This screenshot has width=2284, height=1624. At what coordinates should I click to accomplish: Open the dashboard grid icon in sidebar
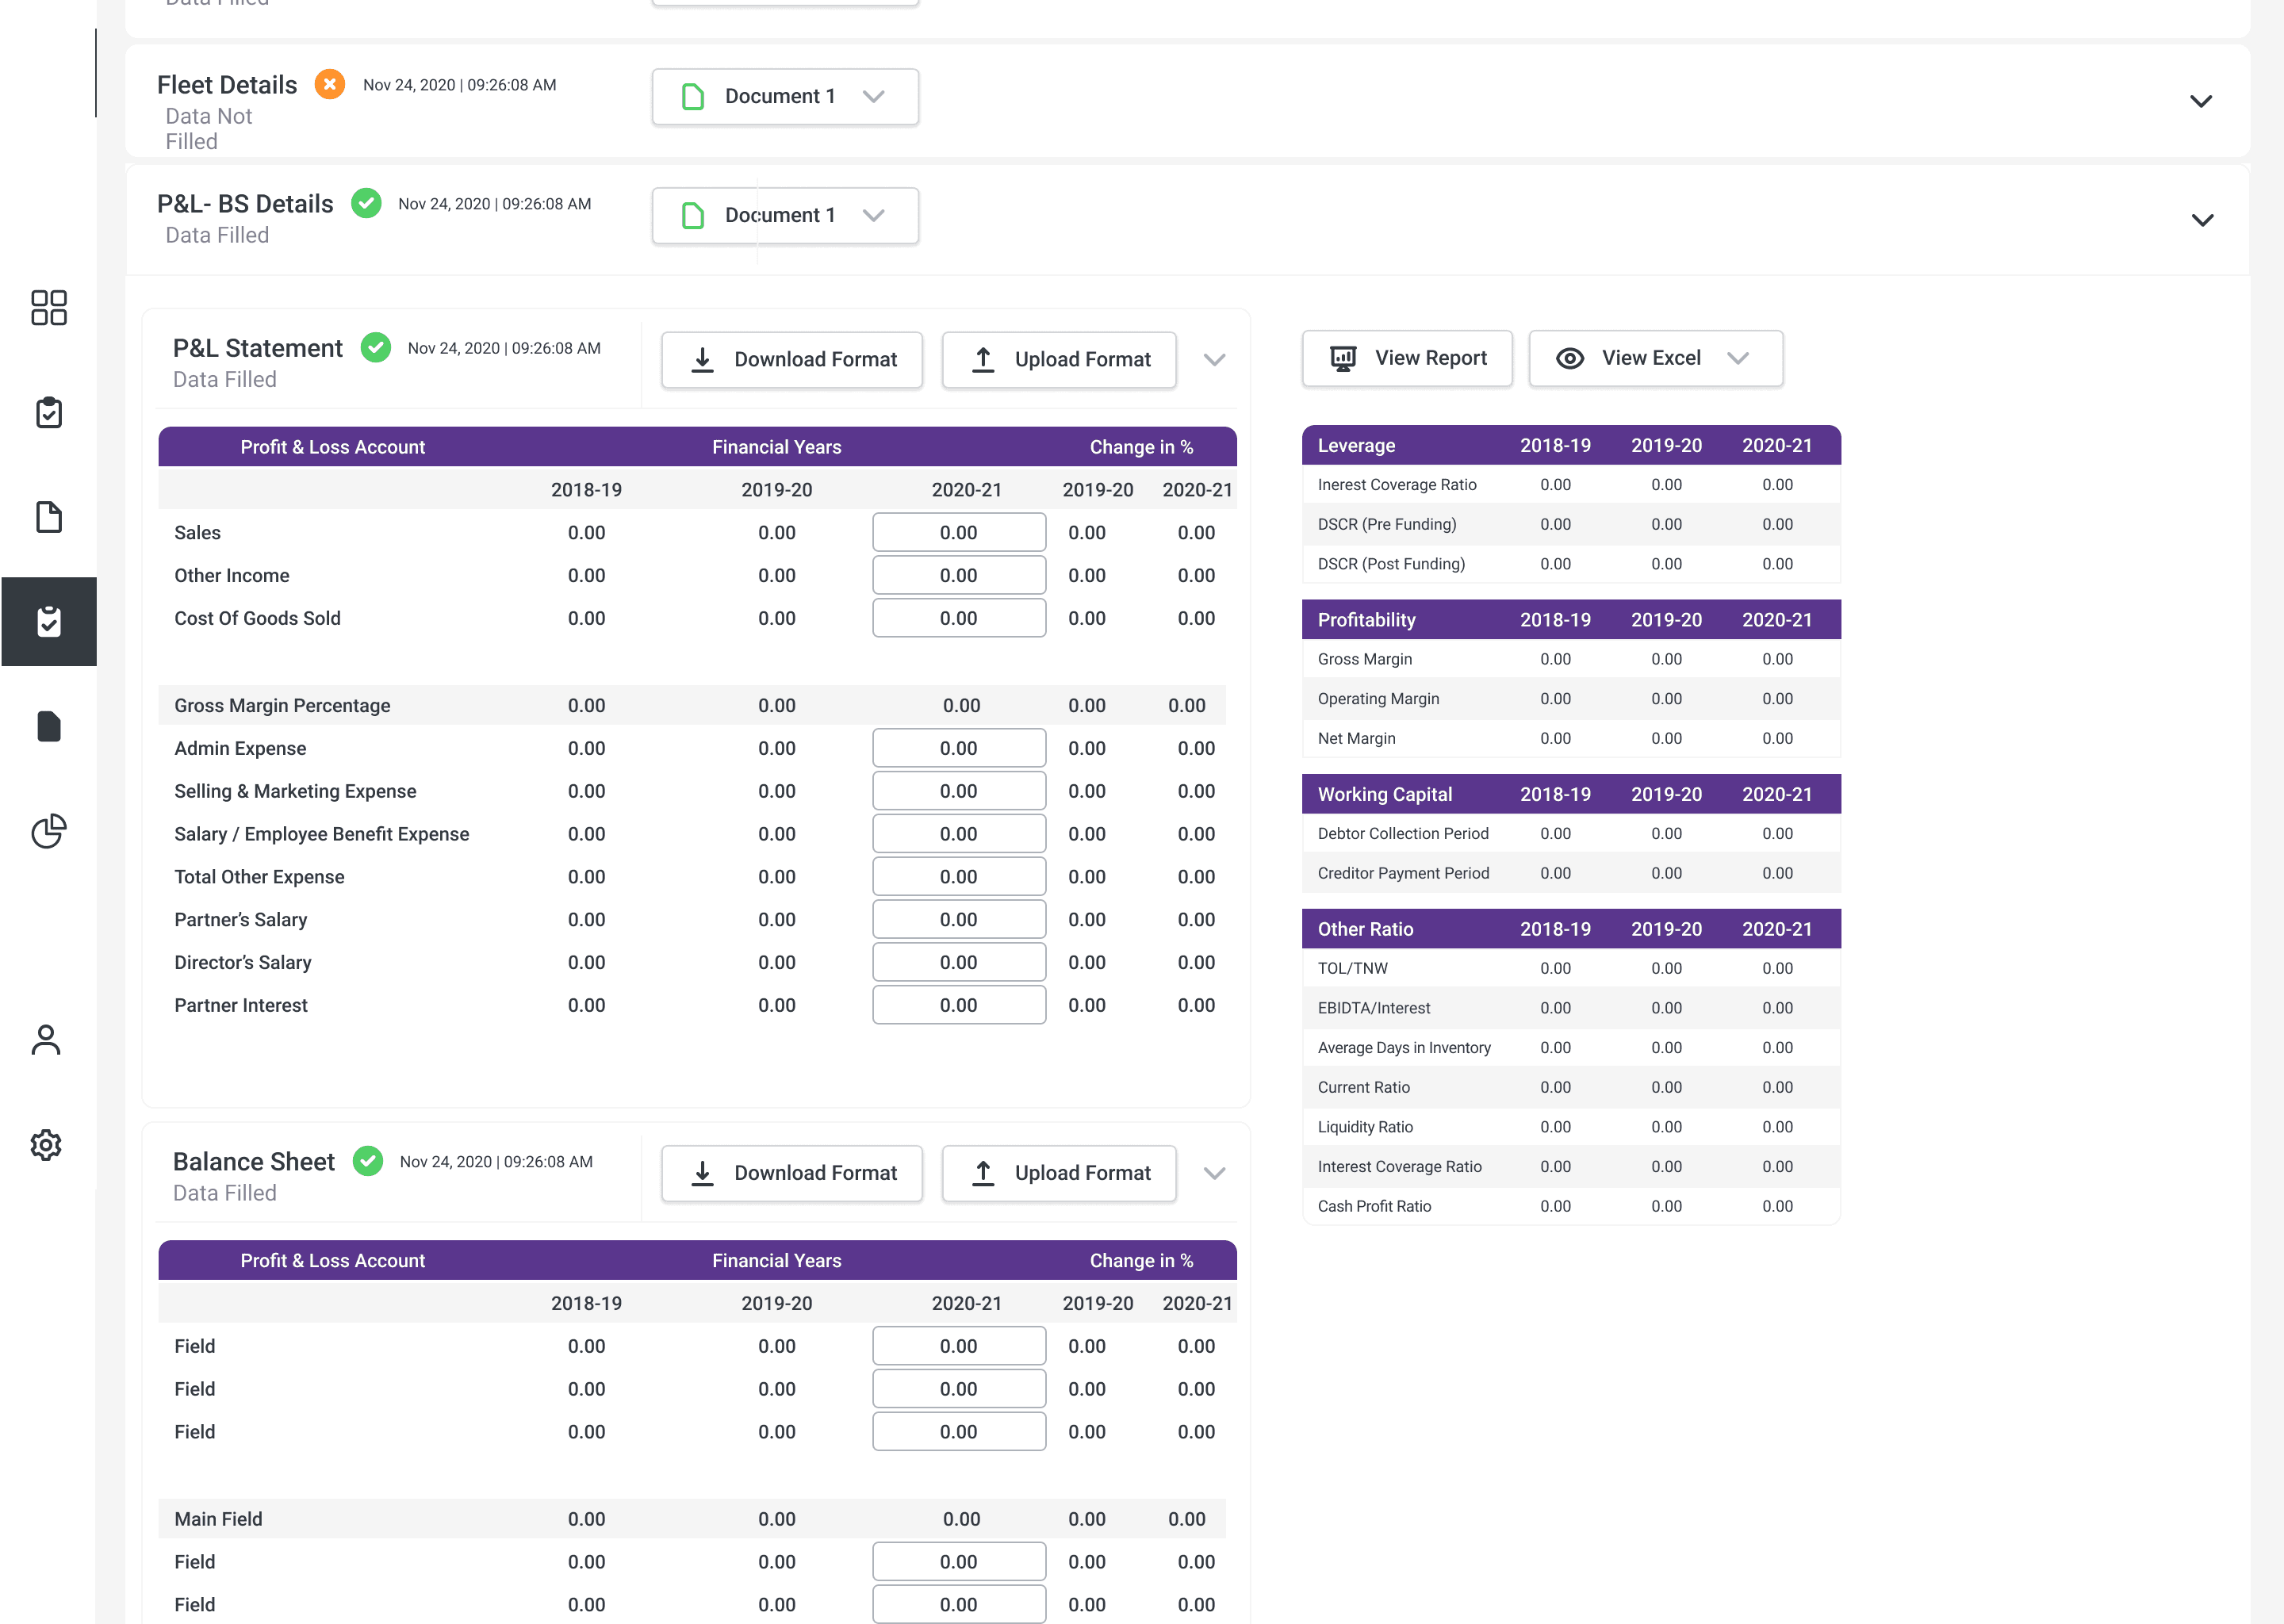tap(48, 308)
